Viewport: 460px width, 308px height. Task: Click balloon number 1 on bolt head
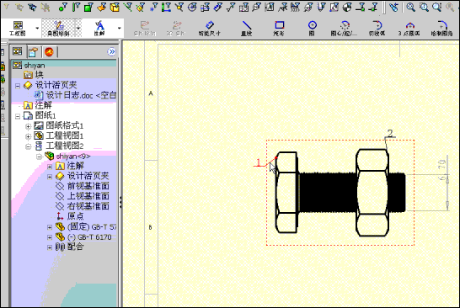pos(258,162)
